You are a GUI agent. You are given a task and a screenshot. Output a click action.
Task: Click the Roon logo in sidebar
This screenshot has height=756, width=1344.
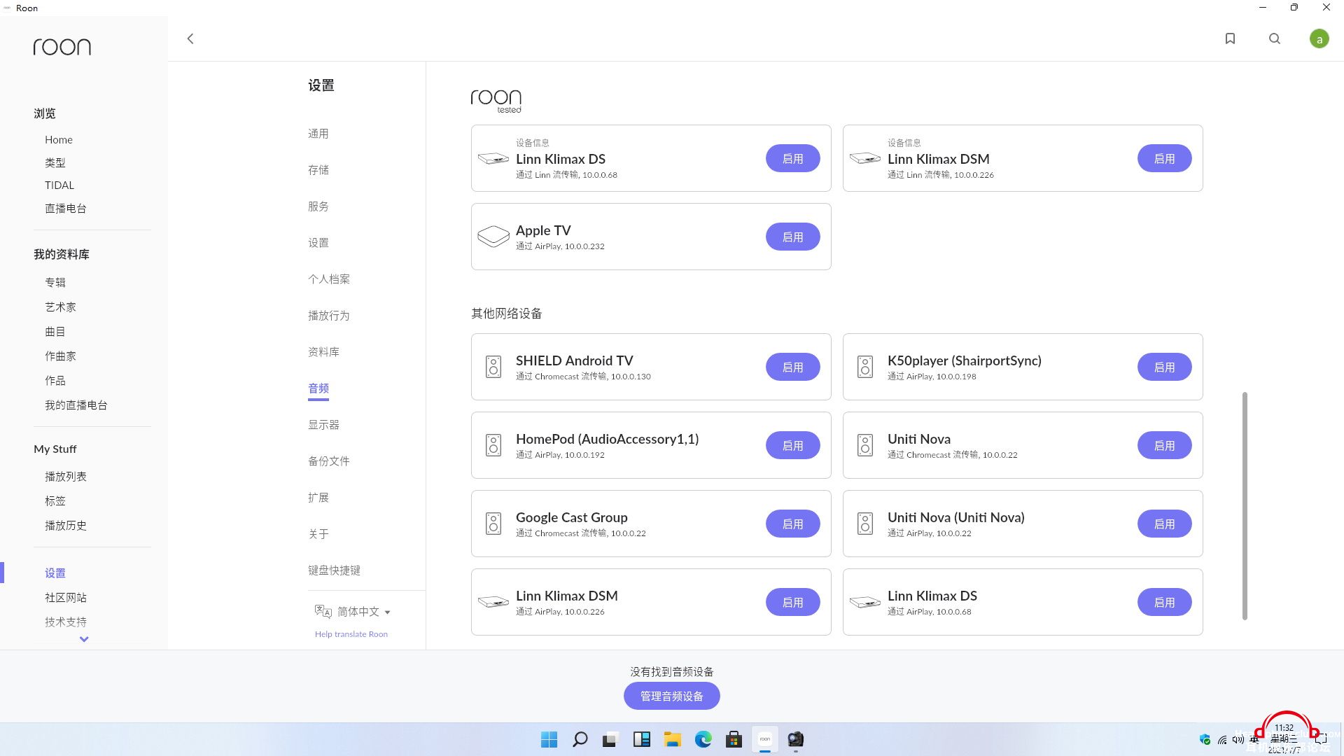[x=62, y=47]
